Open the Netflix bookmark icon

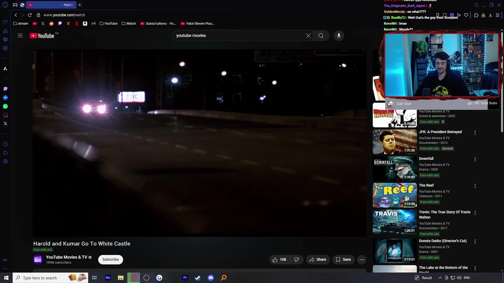point(76,24)
